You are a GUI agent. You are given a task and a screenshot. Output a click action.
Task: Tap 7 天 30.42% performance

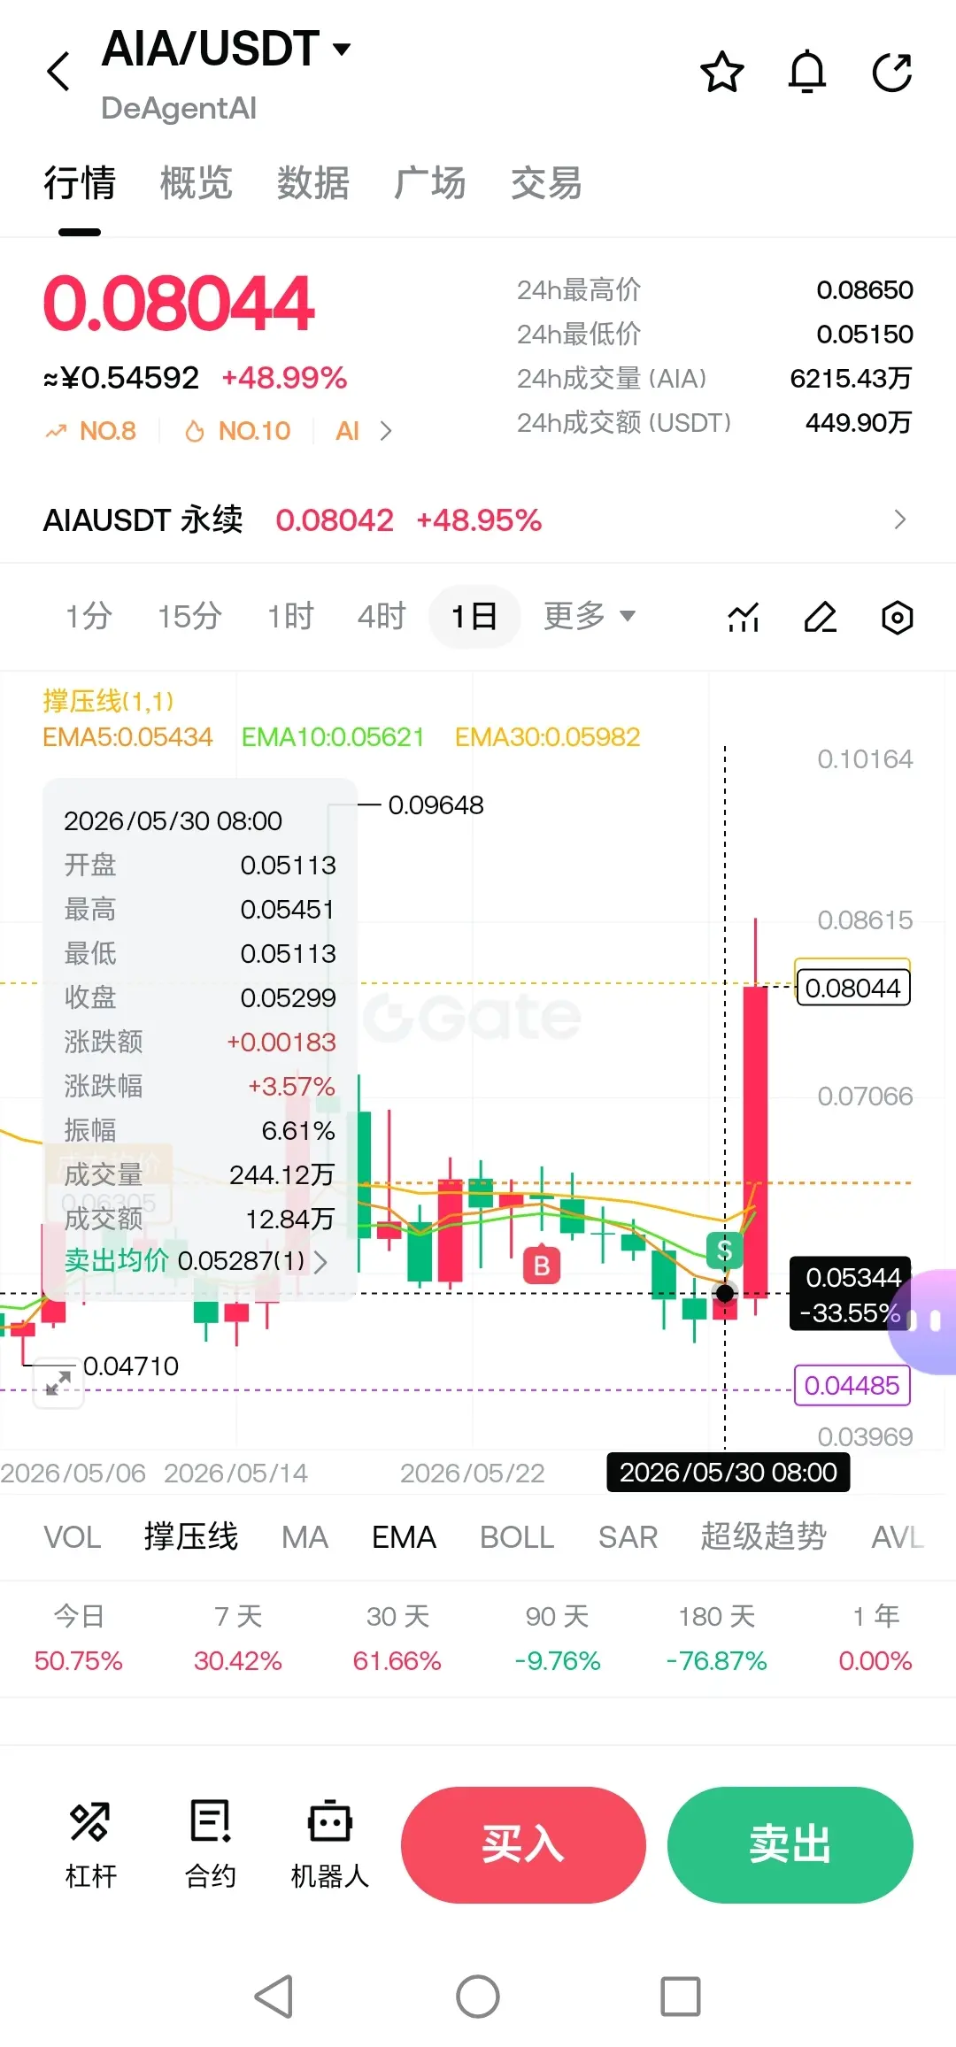click(x=238, y=1638)
